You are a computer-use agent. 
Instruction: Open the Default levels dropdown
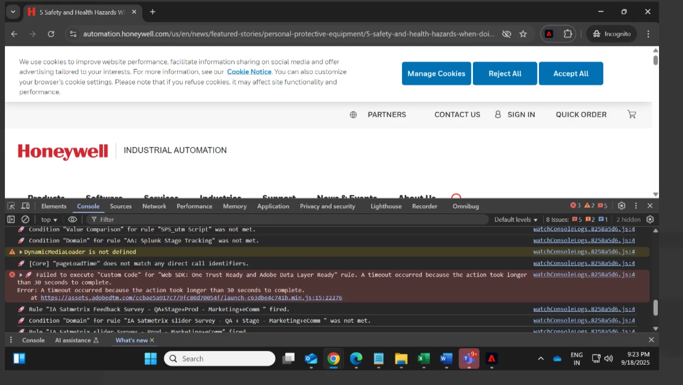(516, 219)
